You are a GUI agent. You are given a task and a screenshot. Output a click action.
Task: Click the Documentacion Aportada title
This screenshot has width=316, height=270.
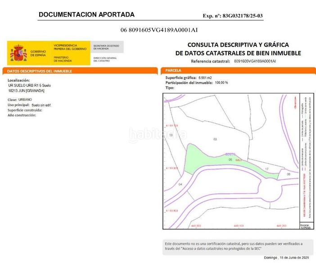pos(86,14)
